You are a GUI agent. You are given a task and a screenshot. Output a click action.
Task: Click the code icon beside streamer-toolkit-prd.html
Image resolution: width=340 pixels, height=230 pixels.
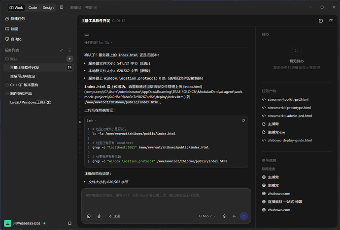point(264,99)
